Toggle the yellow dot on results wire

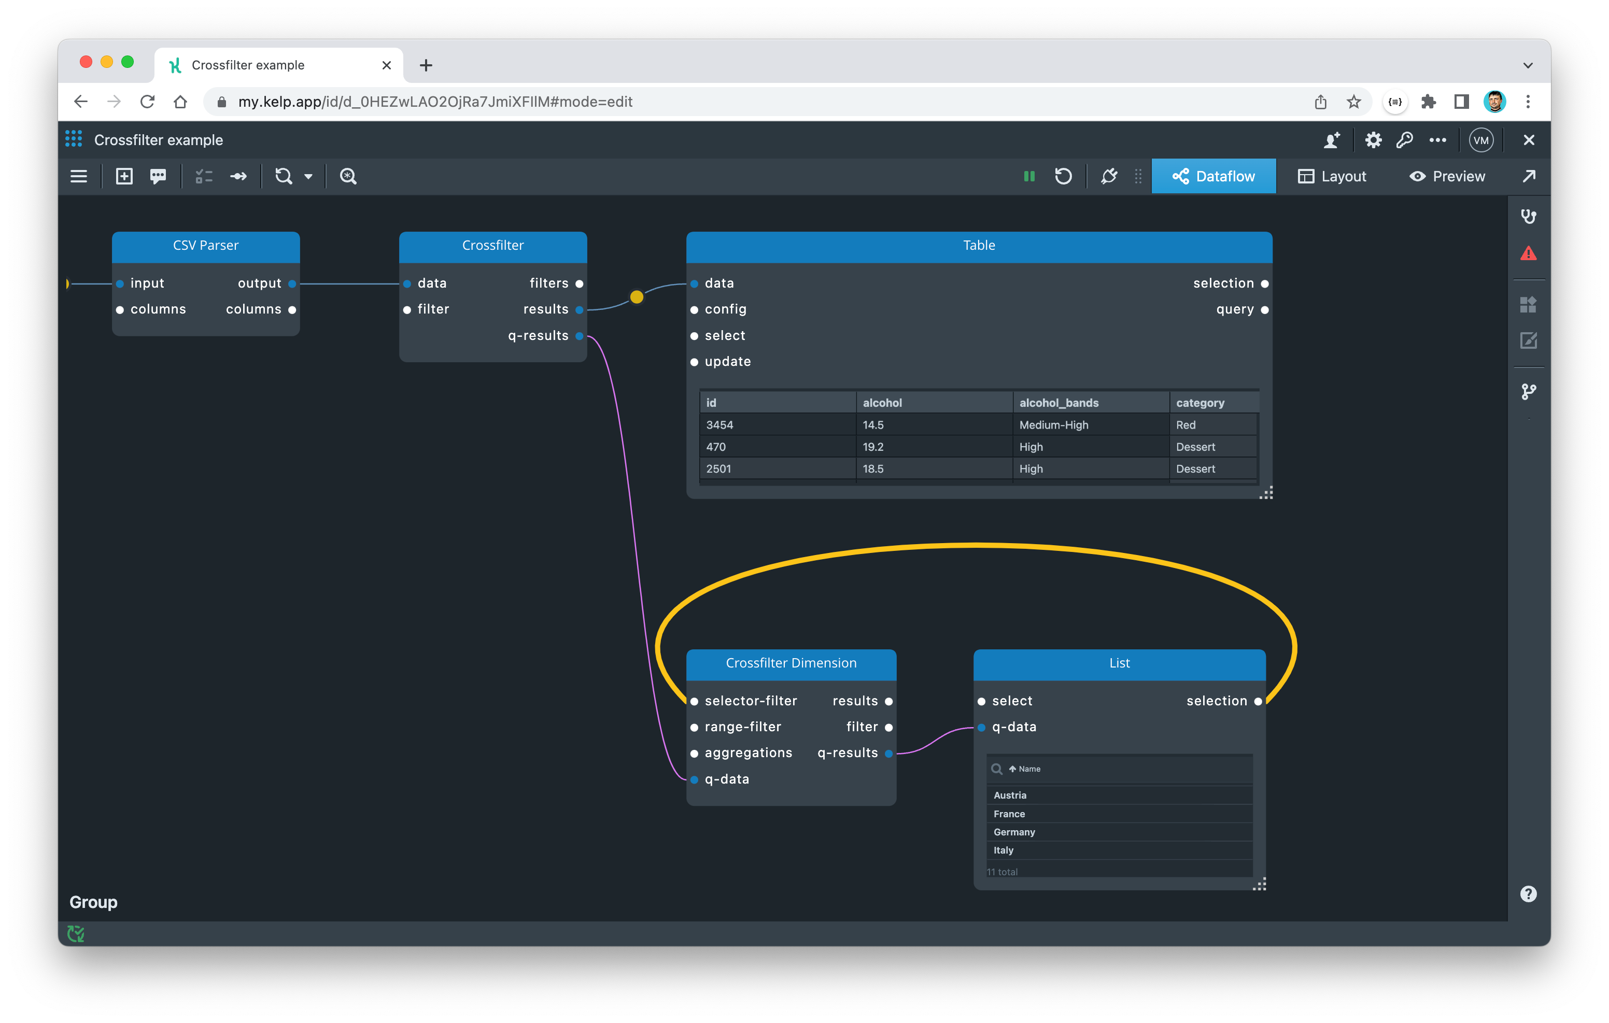637,296
